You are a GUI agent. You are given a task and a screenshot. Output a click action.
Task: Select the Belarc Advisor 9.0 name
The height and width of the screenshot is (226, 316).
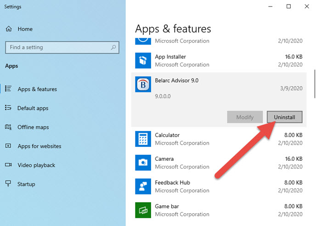pos(176,80)
